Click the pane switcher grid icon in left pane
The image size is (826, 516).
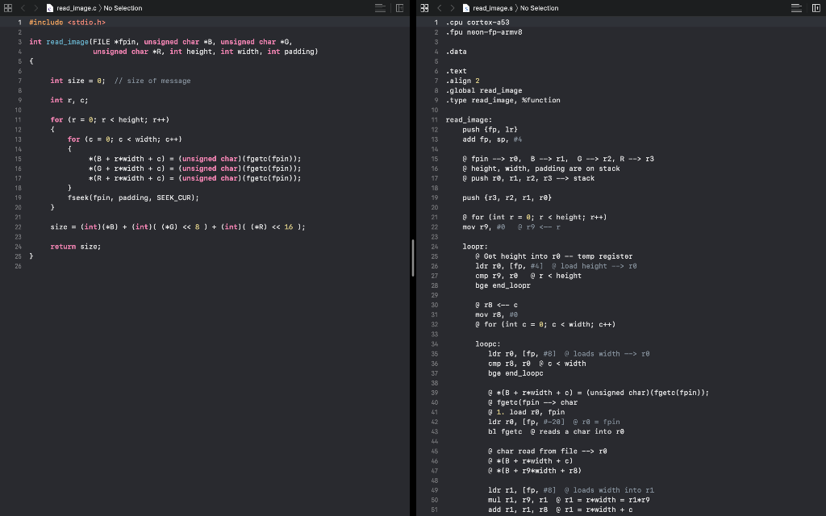8,8
